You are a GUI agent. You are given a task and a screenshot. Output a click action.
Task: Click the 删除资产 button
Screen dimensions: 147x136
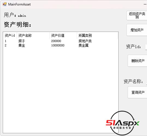[x=137, y=61]
